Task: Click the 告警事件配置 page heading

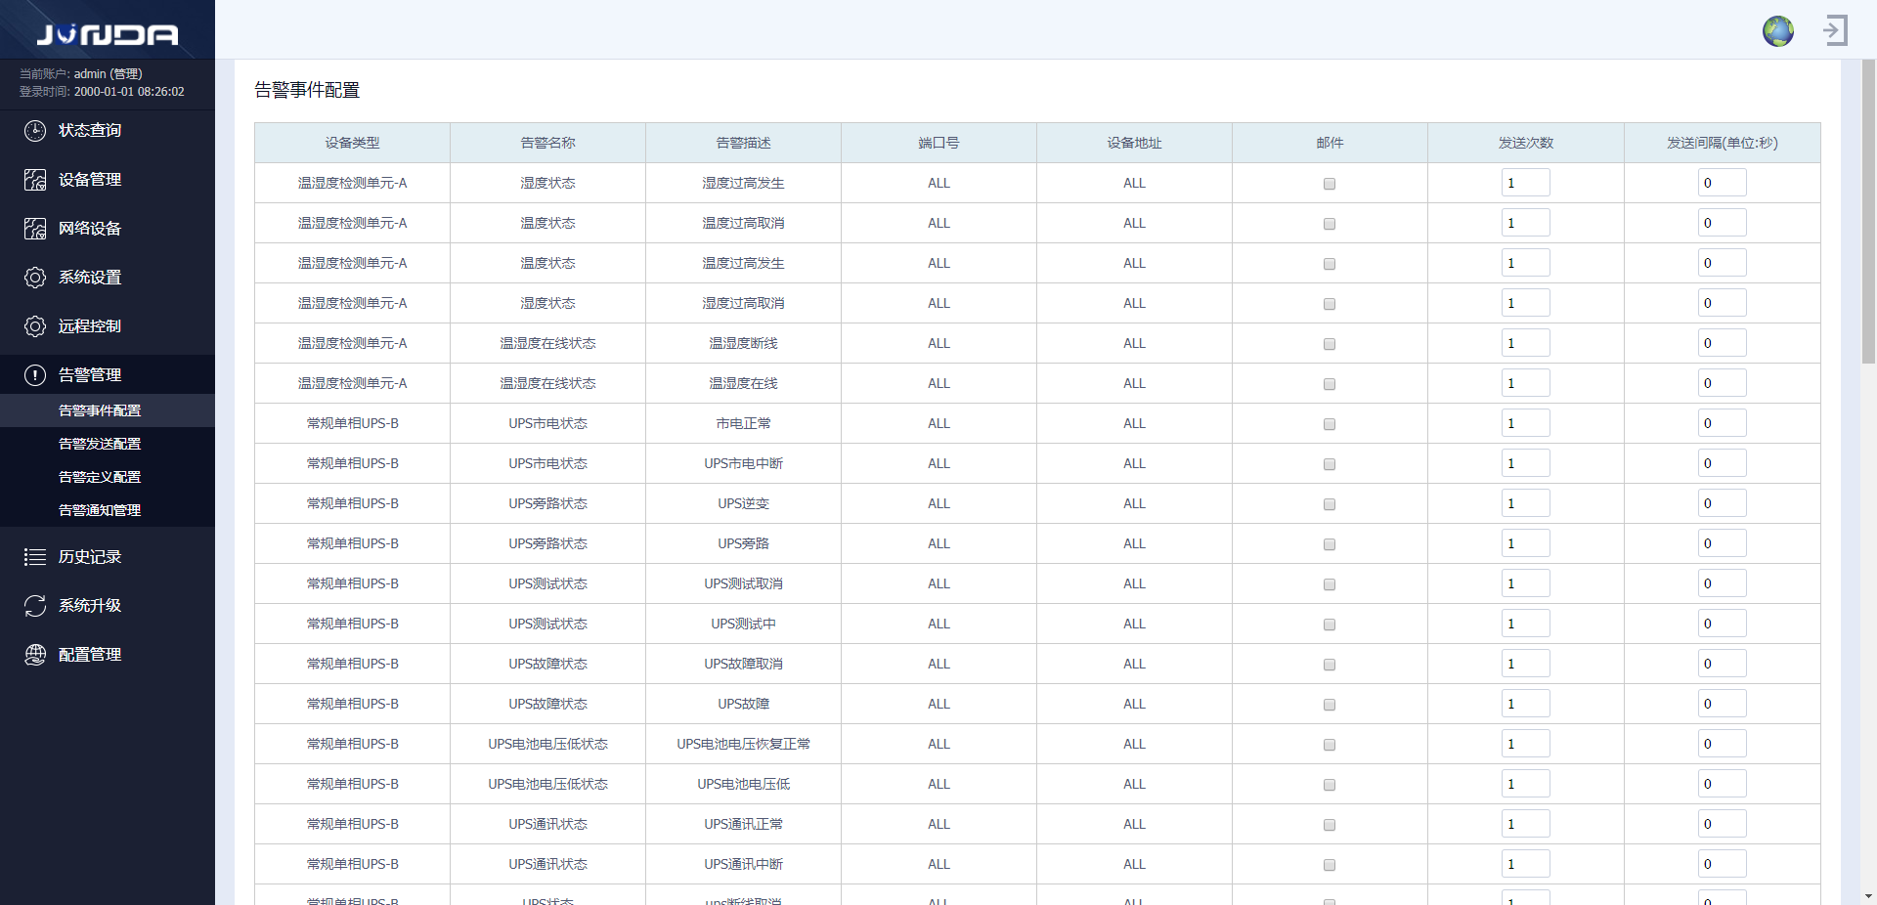Action: pyautogui.click(x=307, y=90)
